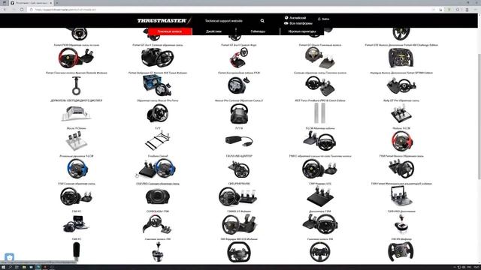Viewport: 481px width, 270px height.
Task: Open the black three-pedal T-LCM pedal set
Action: click(x=401, y=113)
